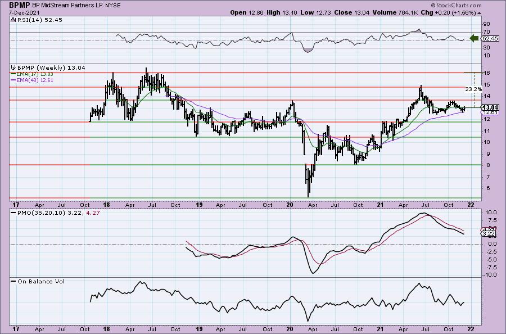Image resolution: width=506 pixels, height=334 pixels.
Task: Click the BPMP ticker symbol title
Action: click(x=19, y=5)
